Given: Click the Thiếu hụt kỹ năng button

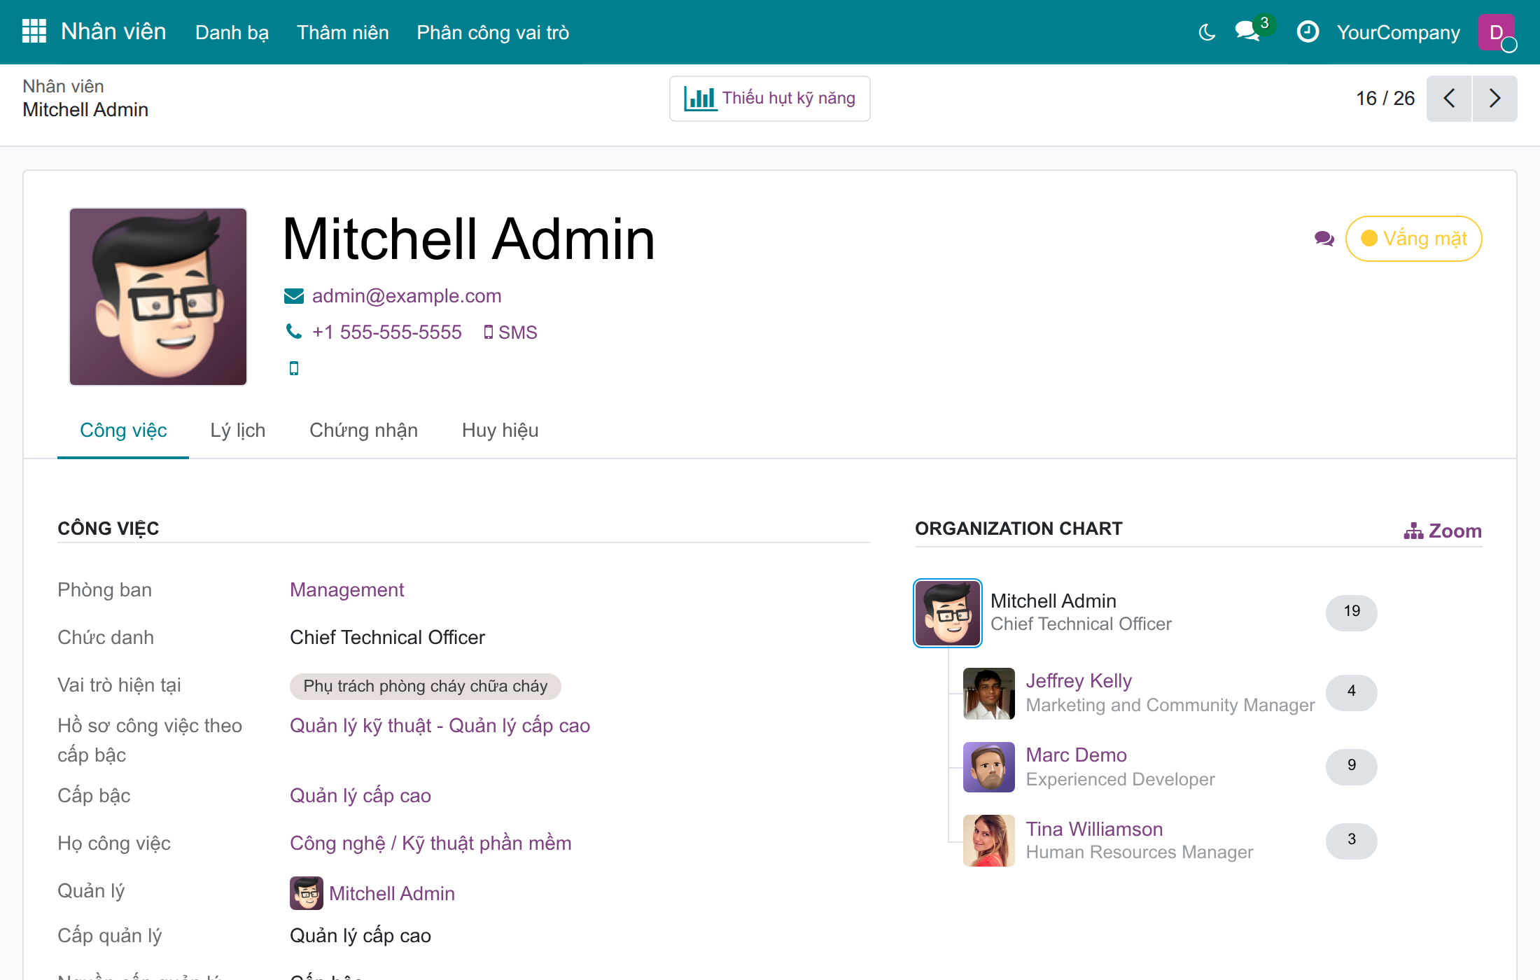Looking at the screenshot, I should (770, 98).
